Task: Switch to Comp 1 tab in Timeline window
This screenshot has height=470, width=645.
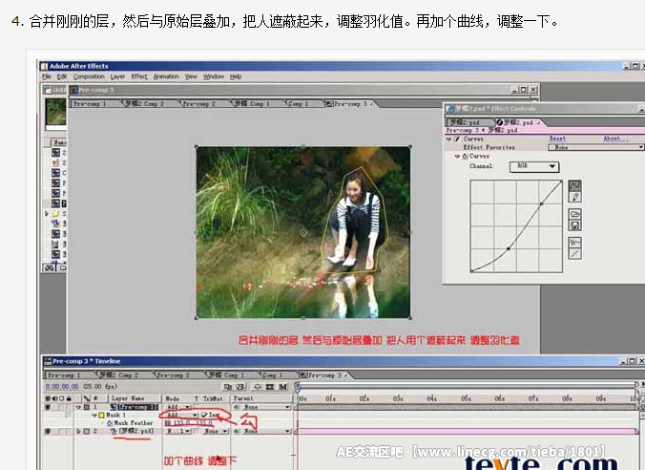Action: pyautogui.click(x=273, y=375)
